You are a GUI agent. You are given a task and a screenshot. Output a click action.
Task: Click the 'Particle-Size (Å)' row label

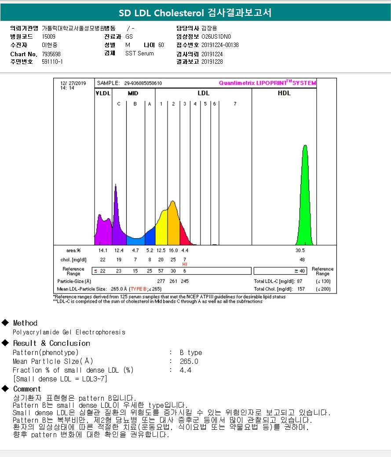coord(74,281)
